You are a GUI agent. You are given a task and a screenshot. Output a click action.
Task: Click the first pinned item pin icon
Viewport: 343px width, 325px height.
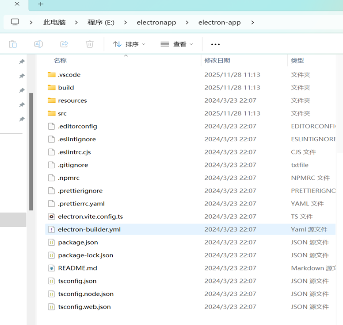22,62
